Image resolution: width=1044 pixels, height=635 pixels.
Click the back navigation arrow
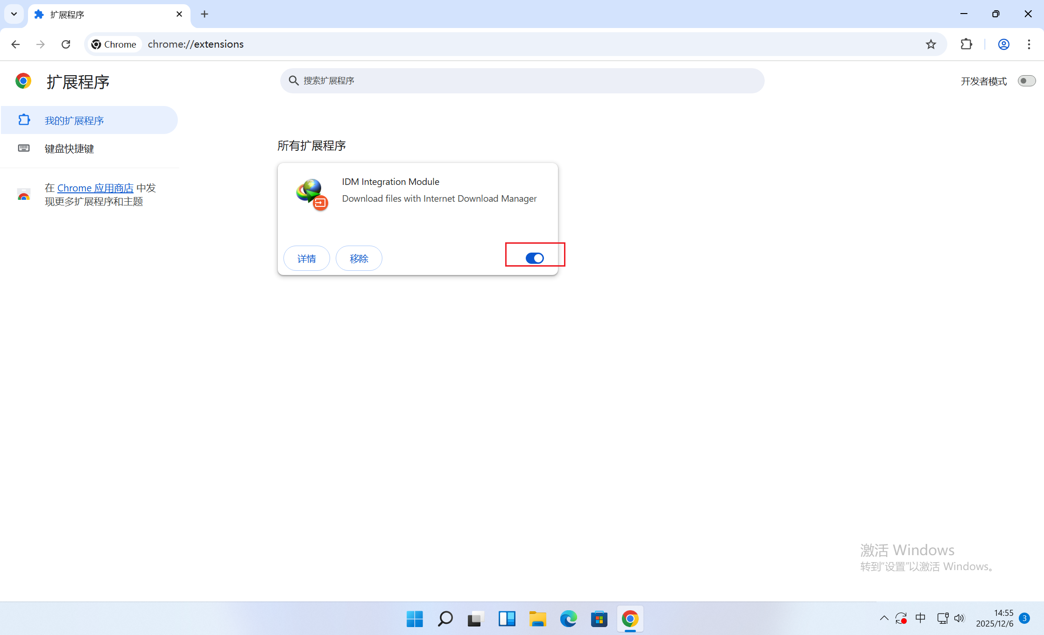point(15,44)
